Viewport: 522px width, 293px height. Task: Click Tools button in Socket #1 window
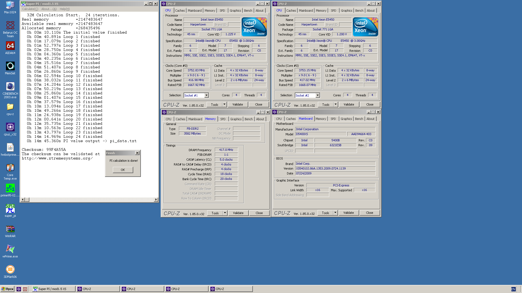[215, 104]
